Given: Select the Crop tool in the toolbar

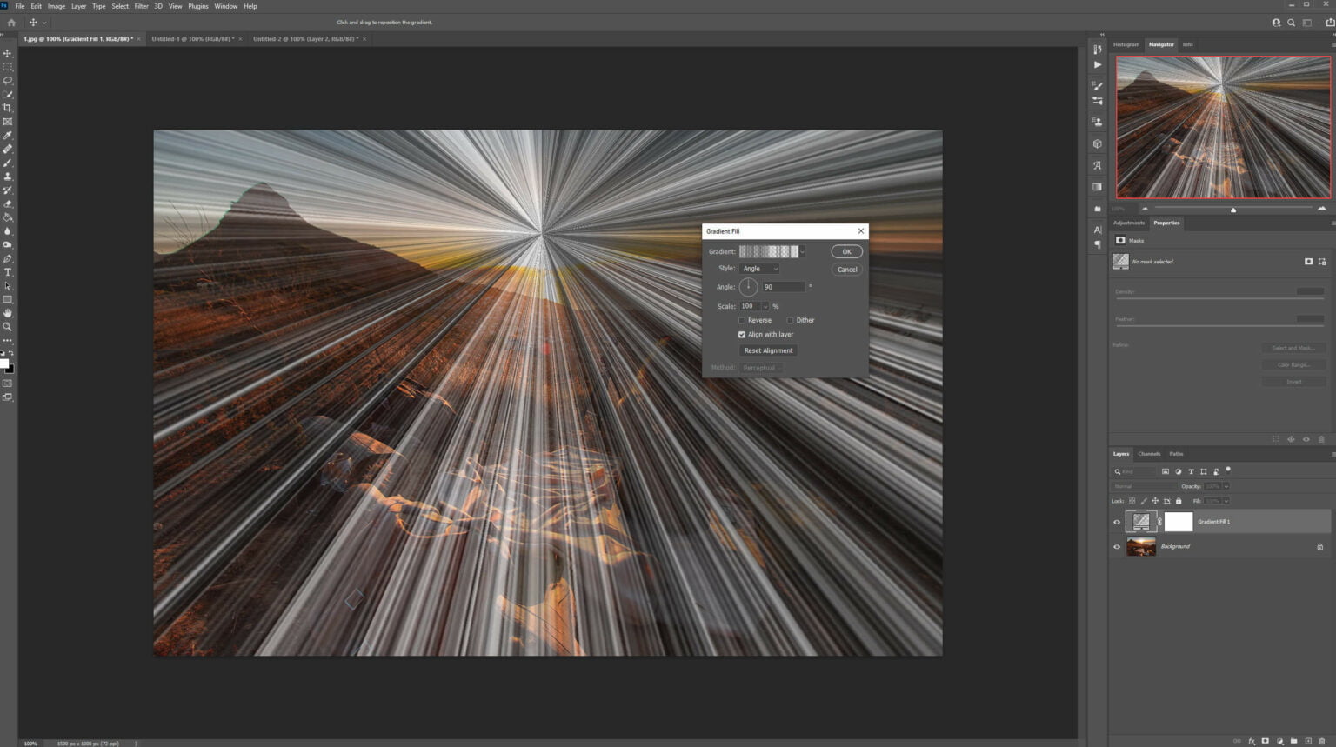Looking at the screenshot, I should pyautogui.click(x=8, y=108).
